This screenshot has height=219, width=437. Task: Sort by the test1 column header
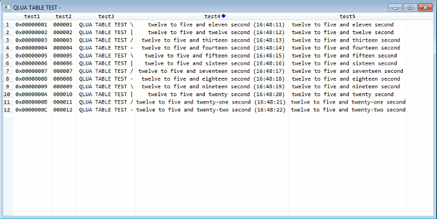(32, 16)
